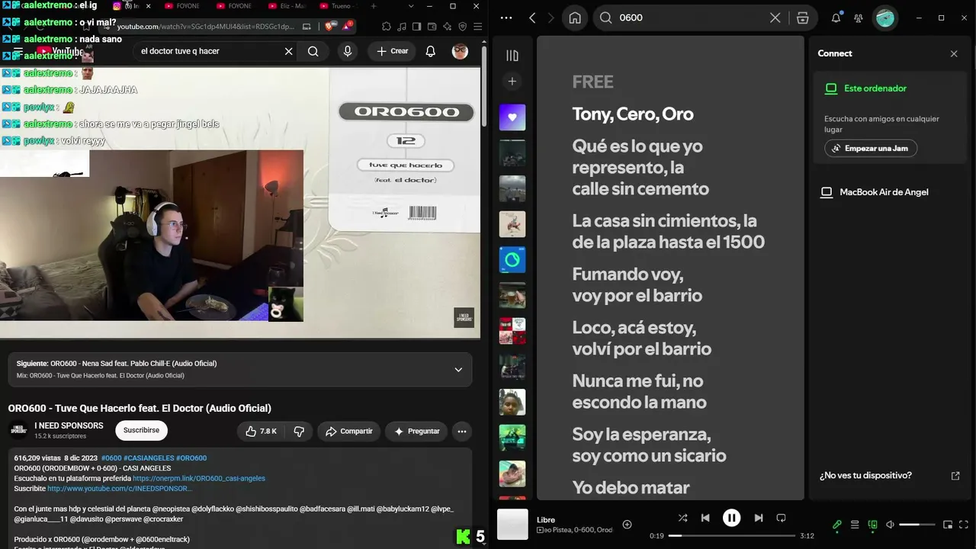This screenshot has height=549, width=976.
Task: Close the Spotify Connect panel
Action: pyautogui.click(x=954, y=53)
